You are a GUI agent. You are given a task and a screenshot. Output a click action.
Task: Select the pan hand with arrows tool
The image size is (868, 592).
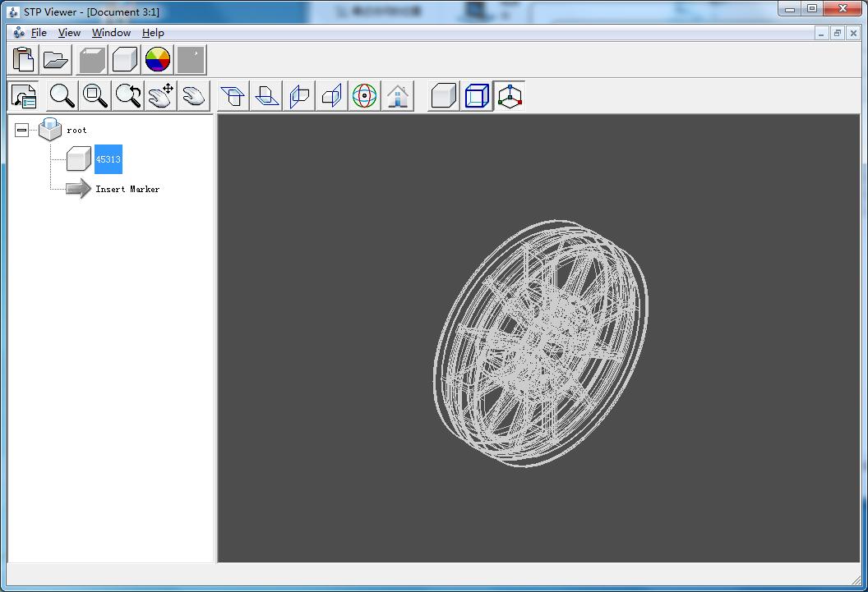coord(160,95)
